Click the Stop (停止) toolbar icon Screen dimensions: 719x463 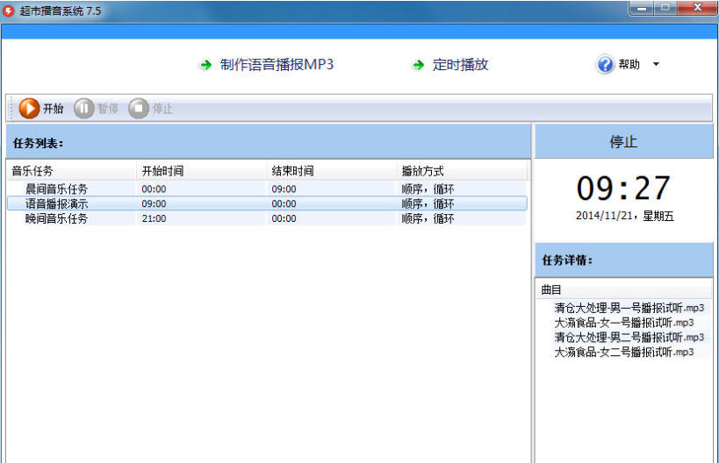[139, 109]
